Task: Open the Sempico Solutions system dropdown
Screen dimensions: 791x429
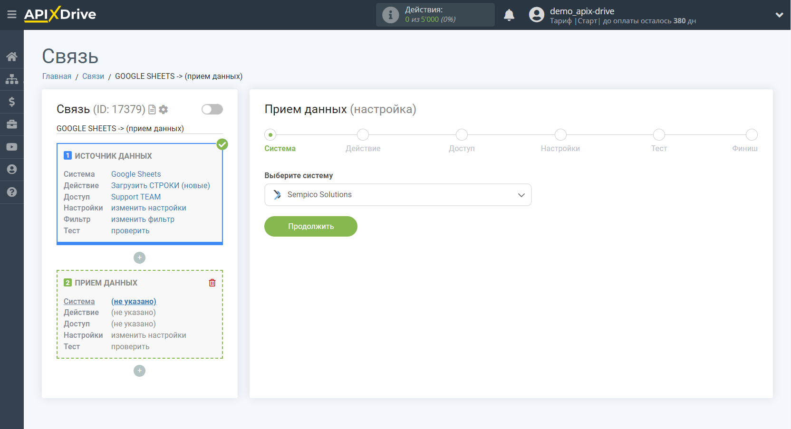Action: pos(398,195)
